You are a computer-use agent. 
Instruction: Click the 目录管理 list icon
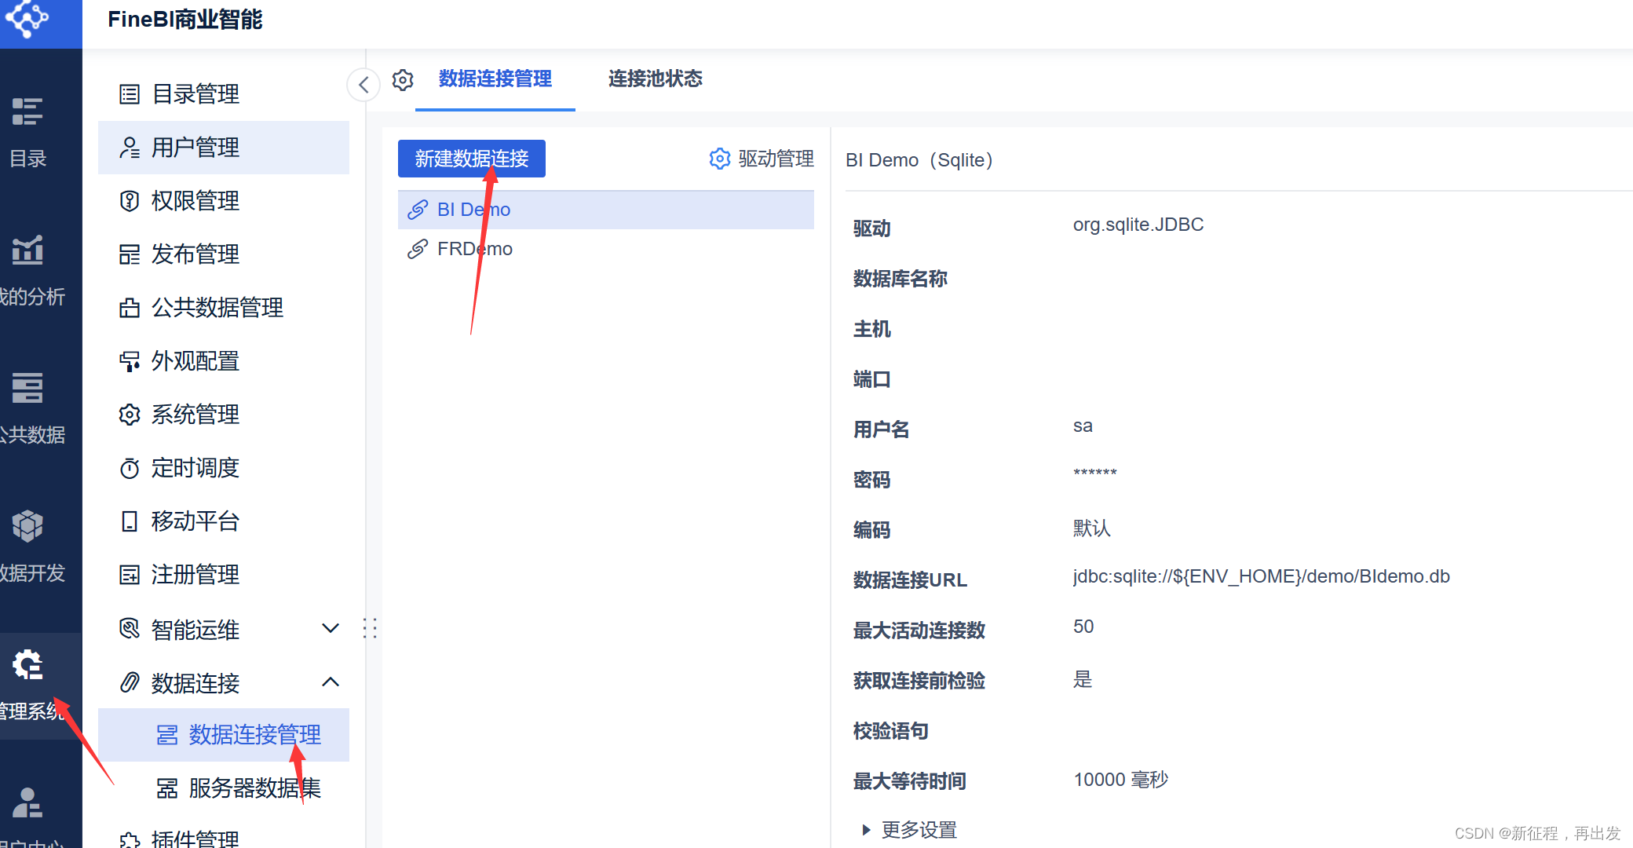coord(130,94)
